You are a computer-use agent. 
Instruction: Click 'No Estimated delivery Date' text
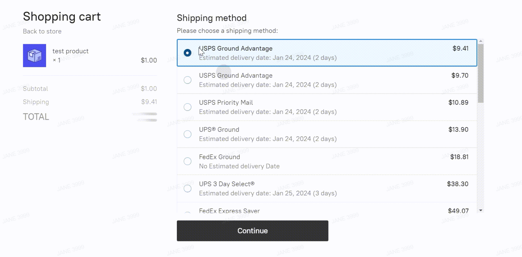pos(239,166)
